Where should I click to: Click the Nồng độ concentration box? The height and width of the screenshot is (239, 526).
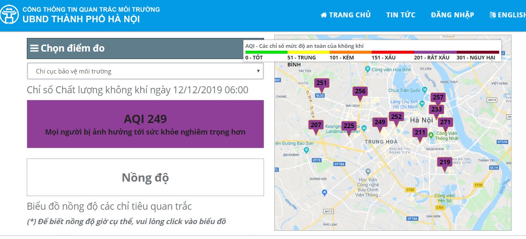pyautogui.click(x=145, y=177)
